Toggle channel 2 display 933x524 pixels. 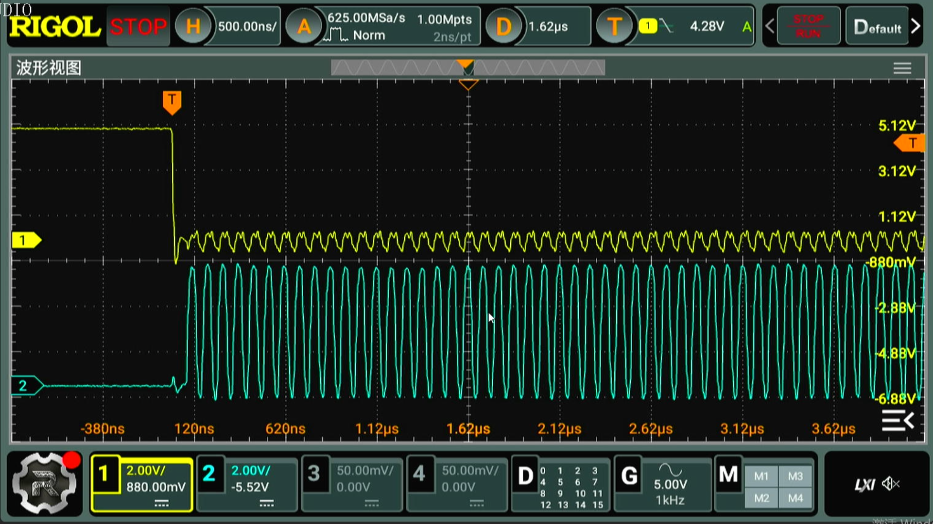click(209, 474)
